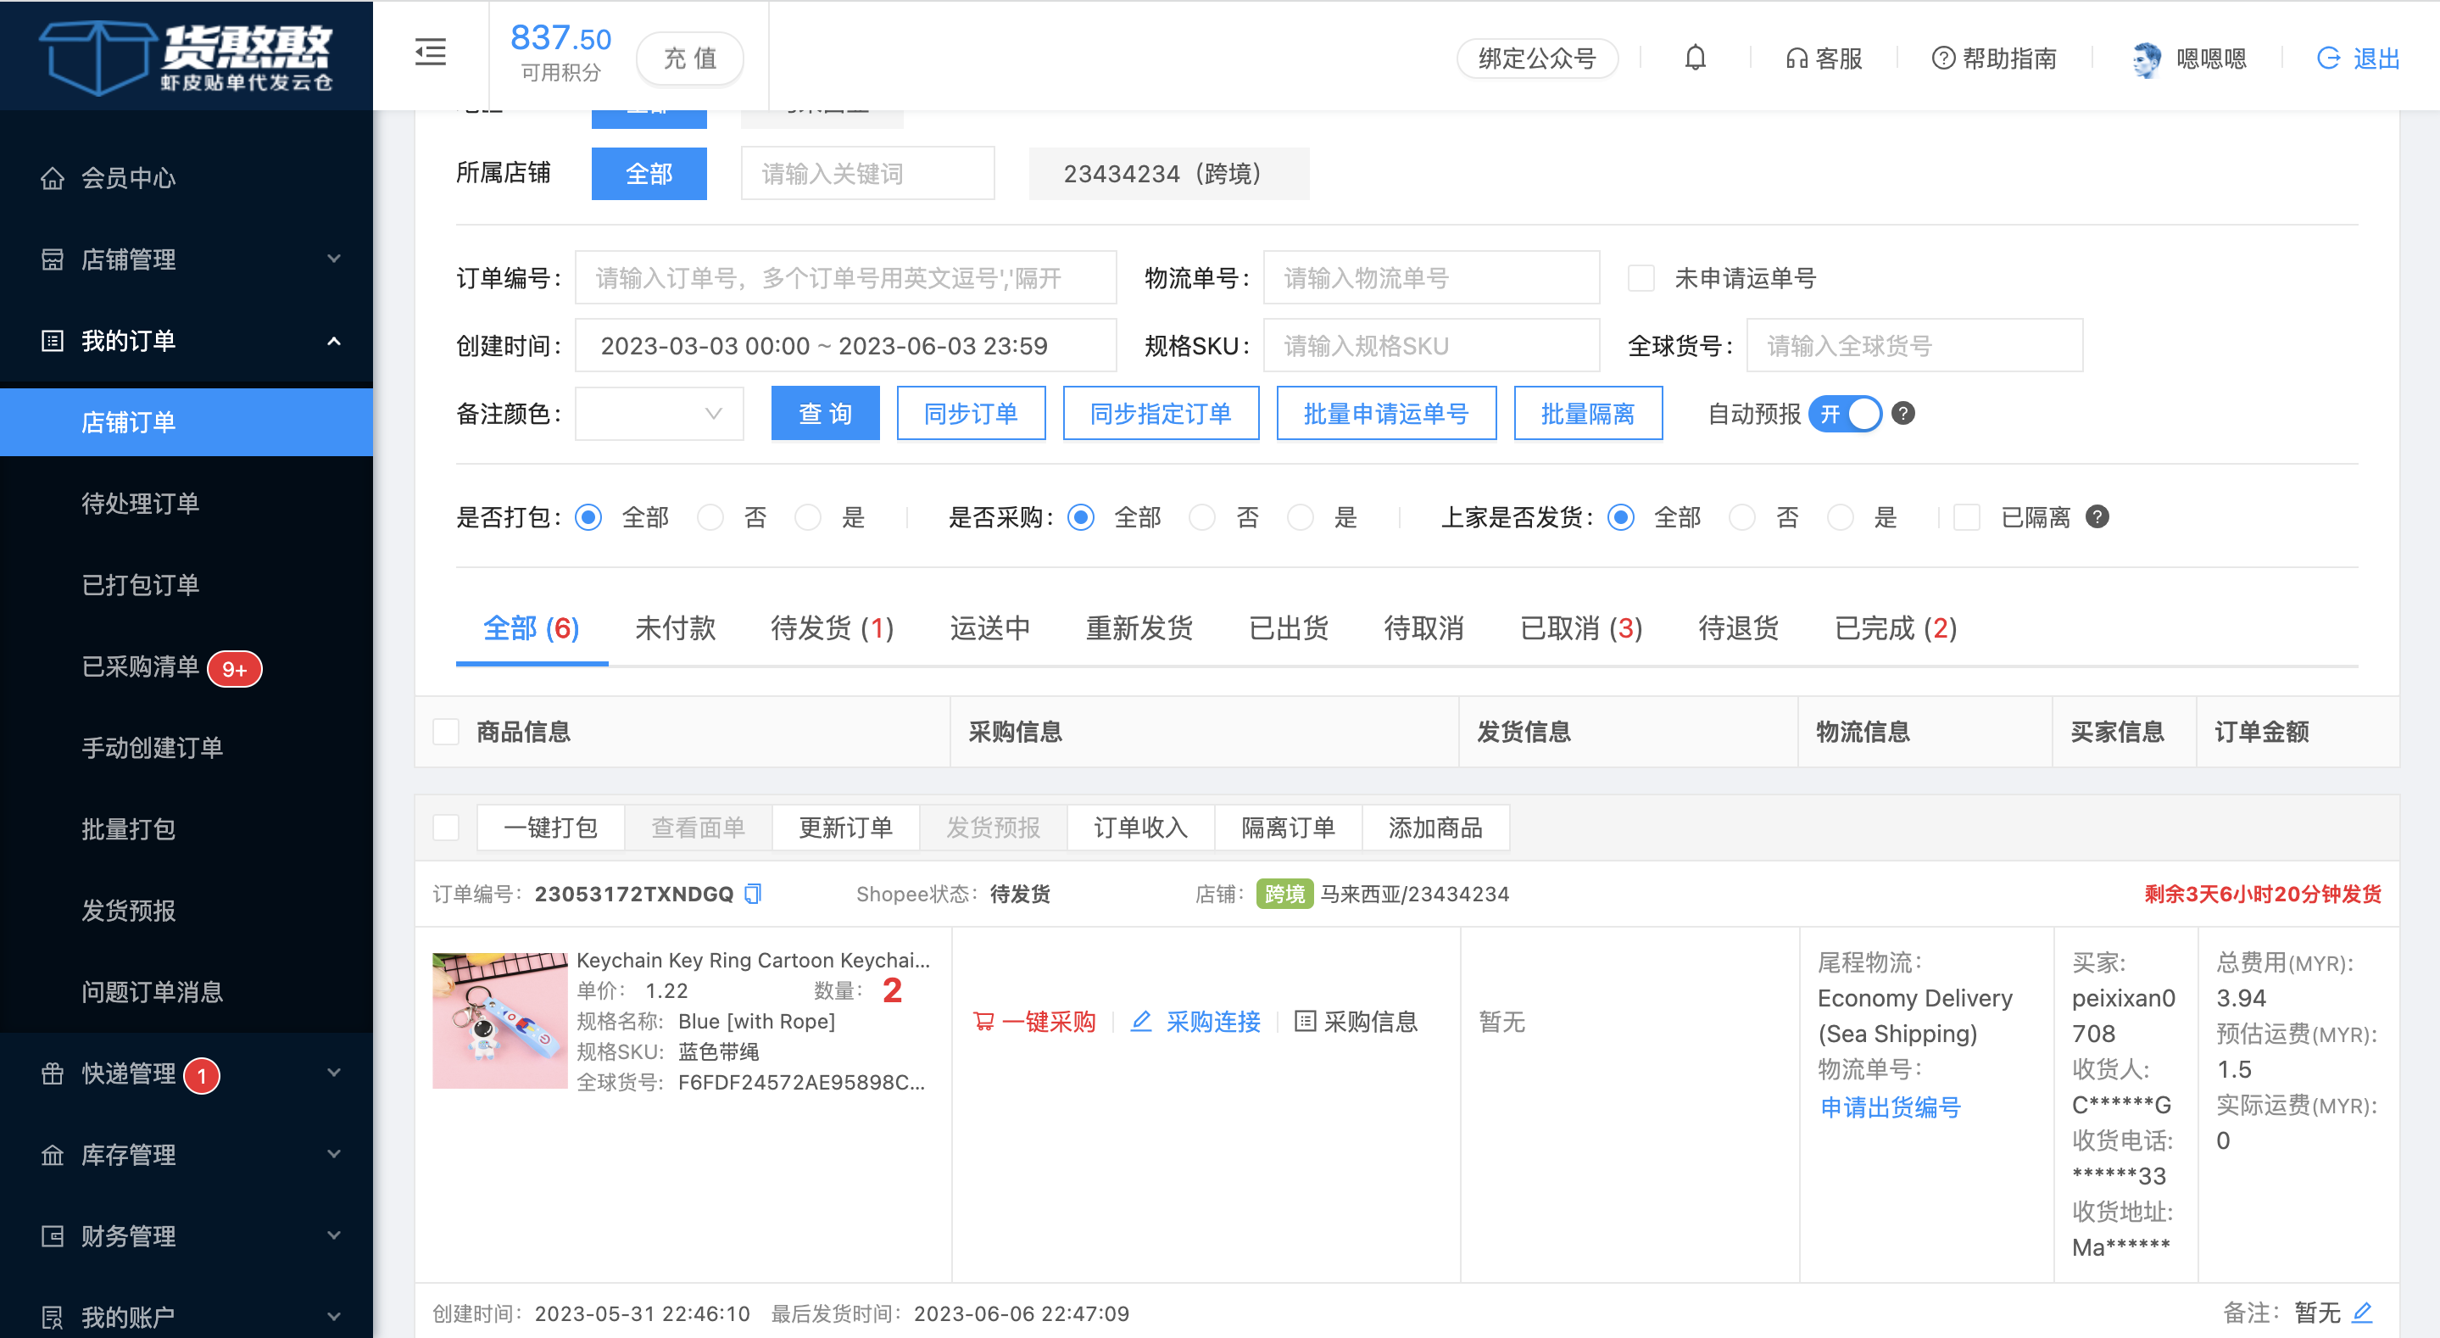
Task: Click the 帮助指南 question mark icon
Action: [1942, 59]
